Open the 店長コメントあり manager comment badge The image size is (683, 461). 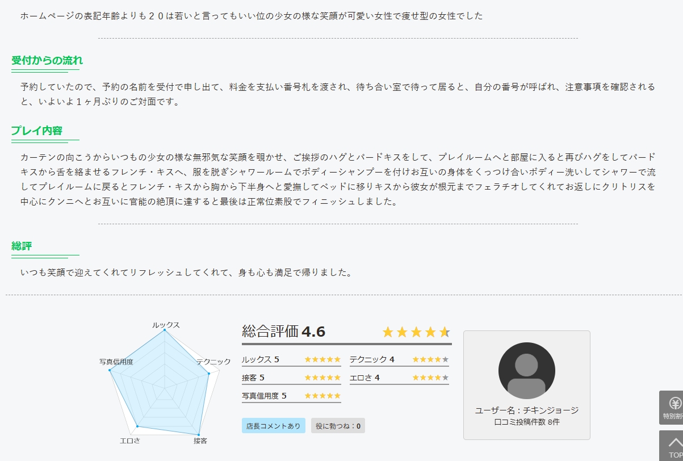coord(274,426)
